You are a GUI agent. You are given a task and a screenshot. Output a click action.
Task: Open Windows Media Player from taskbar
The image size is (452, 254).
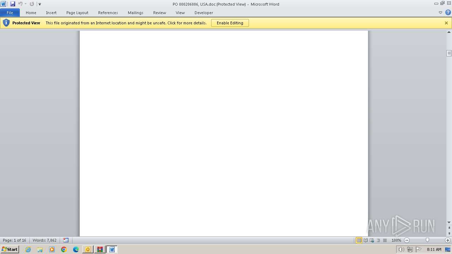pos(52,249)
